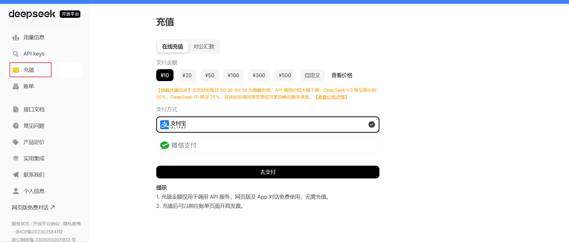The height and width of the screenshot is (242, 569).
Task: Click the person icon beside 个人信息
Action: 16,191
